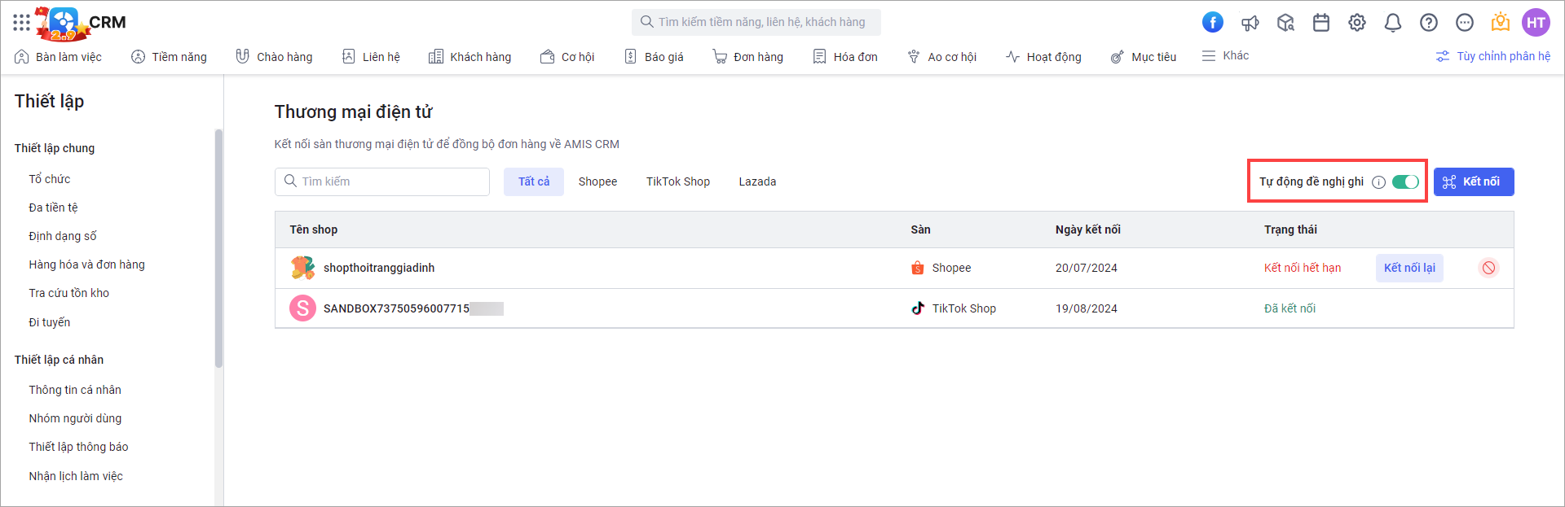Click the blue Kết nối button
1565x507 pixels.
tap(1473, 182)
